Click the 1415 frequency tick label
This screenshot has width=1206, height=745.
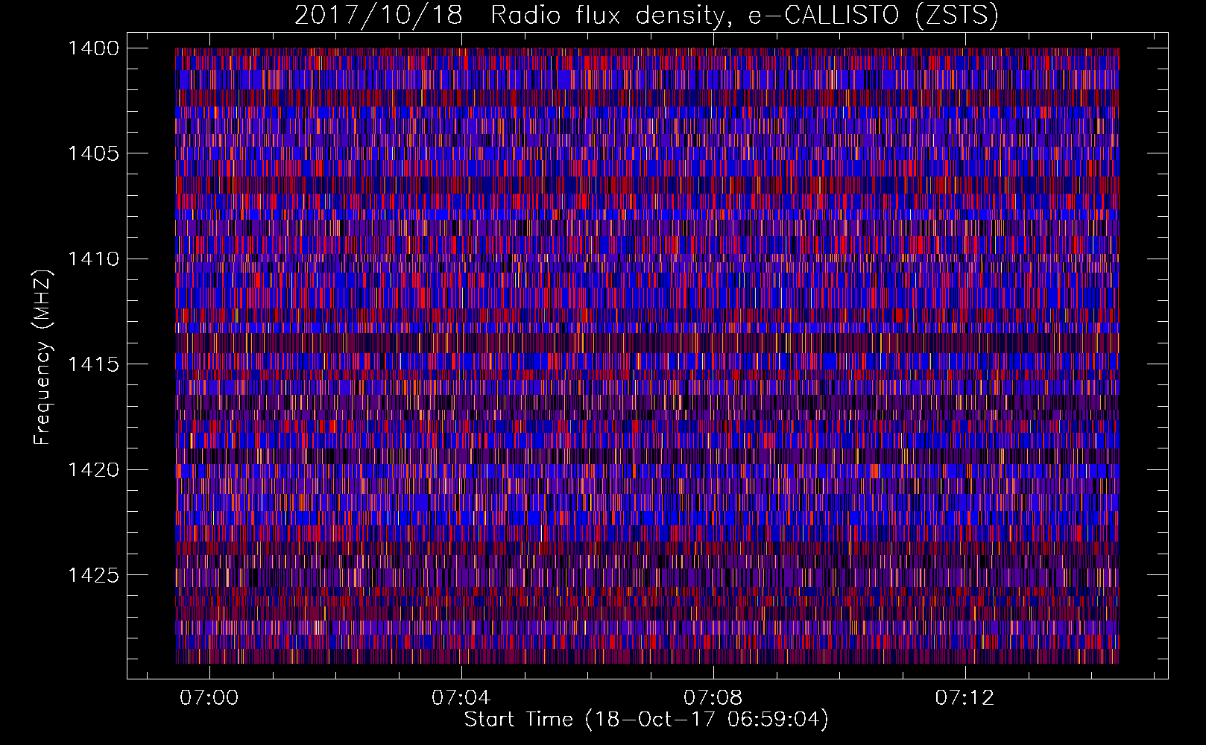click(x=93, y=364)
